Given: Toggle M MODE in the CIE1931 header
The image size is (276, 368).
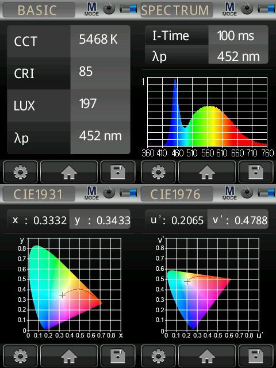Looking at the screenshot, I should pos(91,193).
